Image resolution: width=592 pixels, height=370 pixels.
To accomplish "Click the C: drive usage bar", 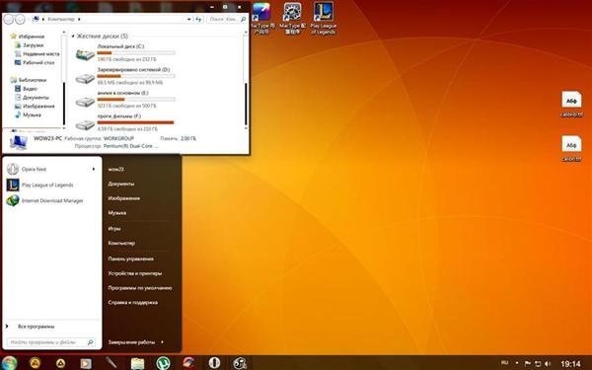I will [136, 53].
